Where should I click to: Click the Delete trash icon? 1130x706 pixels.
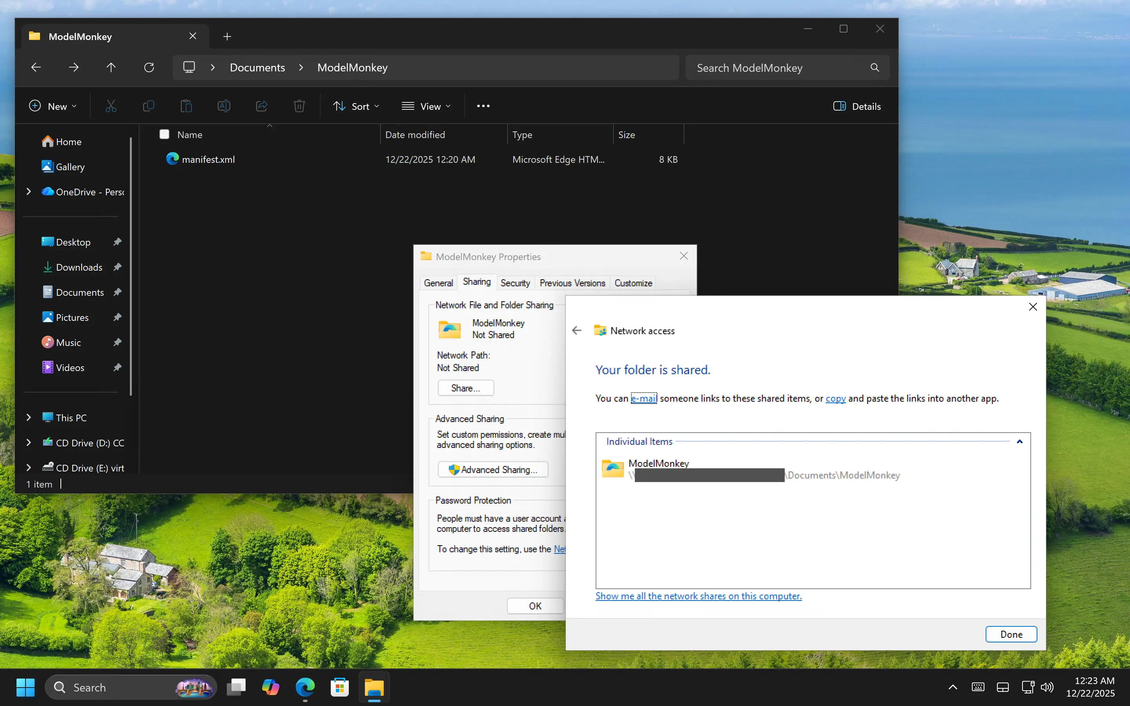299,106
